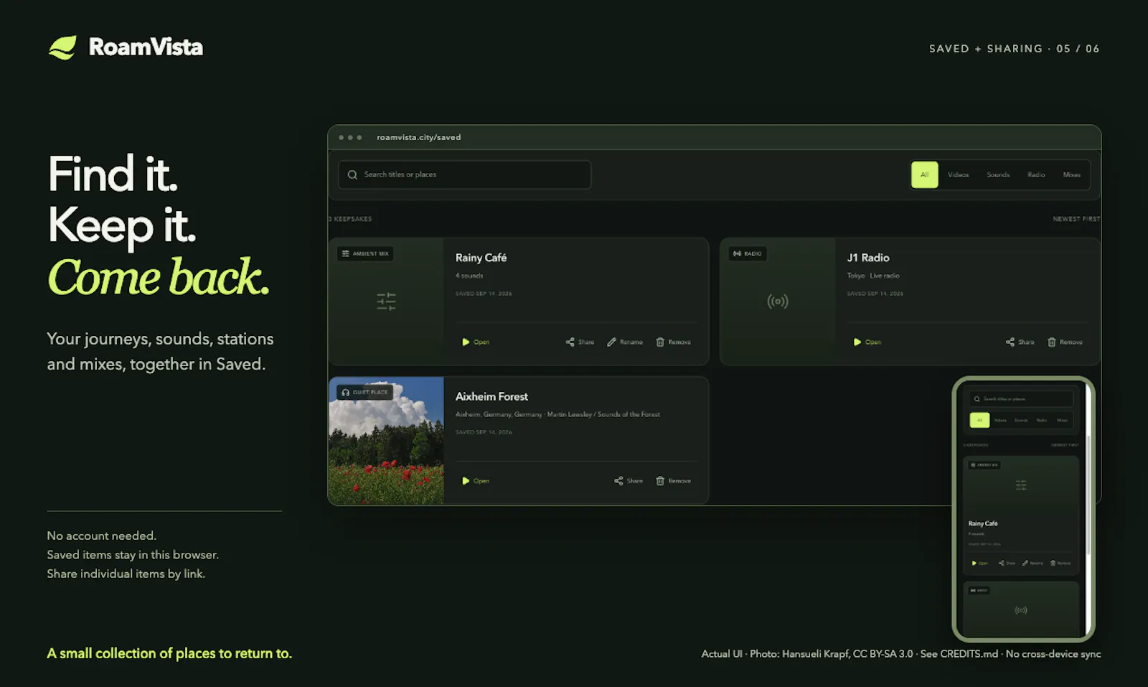
Task: Click the '4 sounds' subtitle on Rainy Café
Action: click(469, 276)
